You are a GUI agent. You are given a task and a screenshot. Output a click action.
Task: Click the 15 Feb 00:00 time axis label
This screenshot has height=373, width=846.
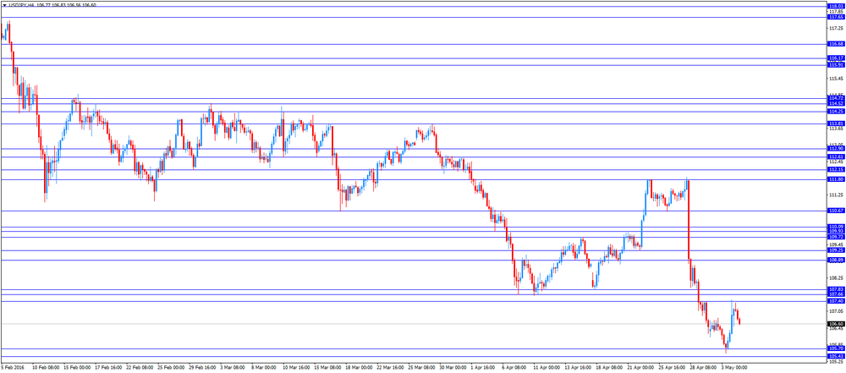(78, 367)
